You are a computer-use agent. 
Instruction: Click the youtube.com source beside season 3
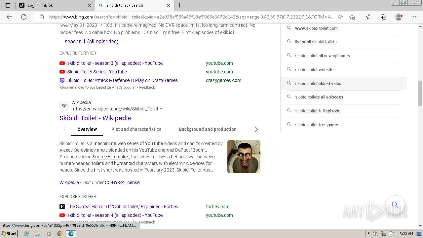tap(219, 63)
